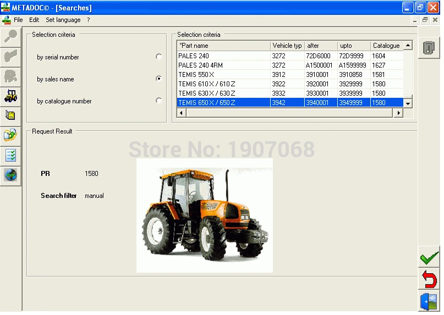Click the blue exit door icon
Image resolution: width=444 pixels, height=315 pixels.
pyautogui.click(x=429, y=302)
